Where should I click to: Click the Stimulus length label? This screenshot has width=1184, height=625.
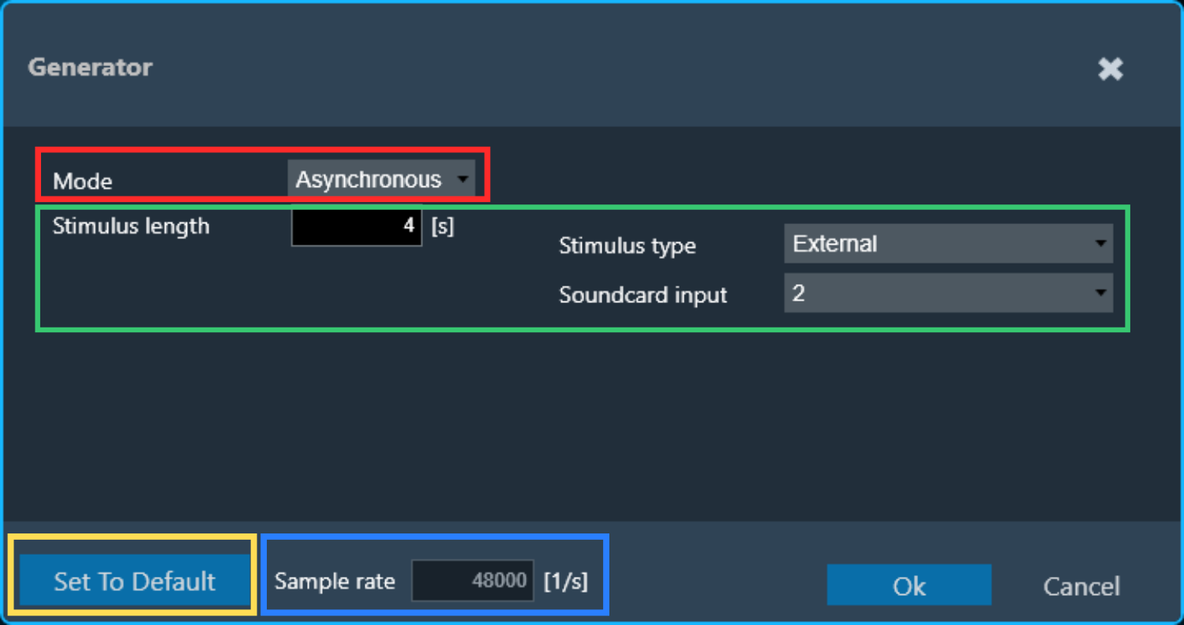pyautogui.click(x=131, y=226)
